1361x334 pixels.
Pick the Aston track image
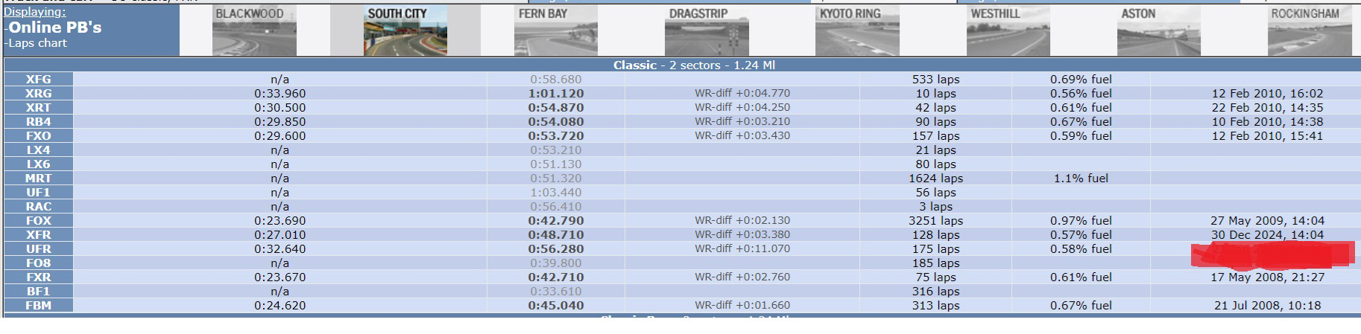(x=1159, y=31)
